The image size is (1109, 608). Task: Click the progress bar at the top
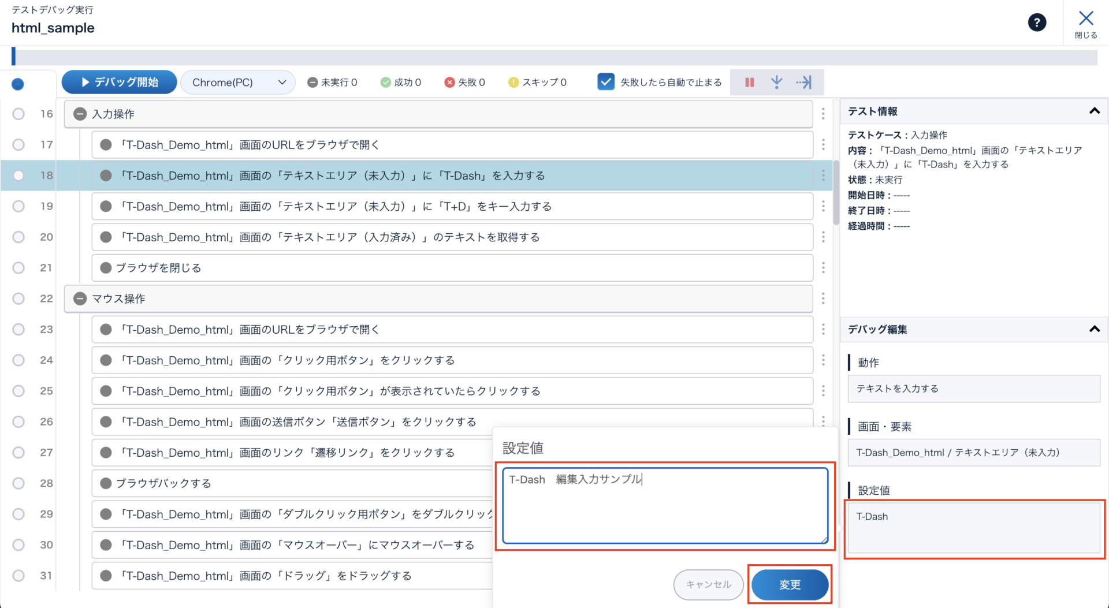tap(554, 57)
